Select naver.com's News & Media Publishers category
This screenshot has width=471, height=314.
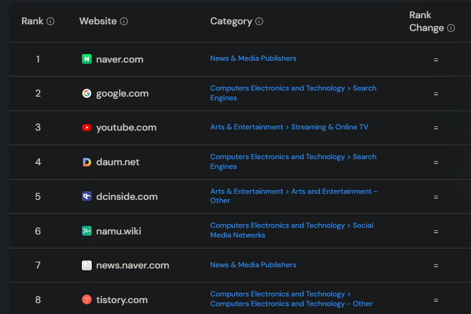(x=253, y=58)
